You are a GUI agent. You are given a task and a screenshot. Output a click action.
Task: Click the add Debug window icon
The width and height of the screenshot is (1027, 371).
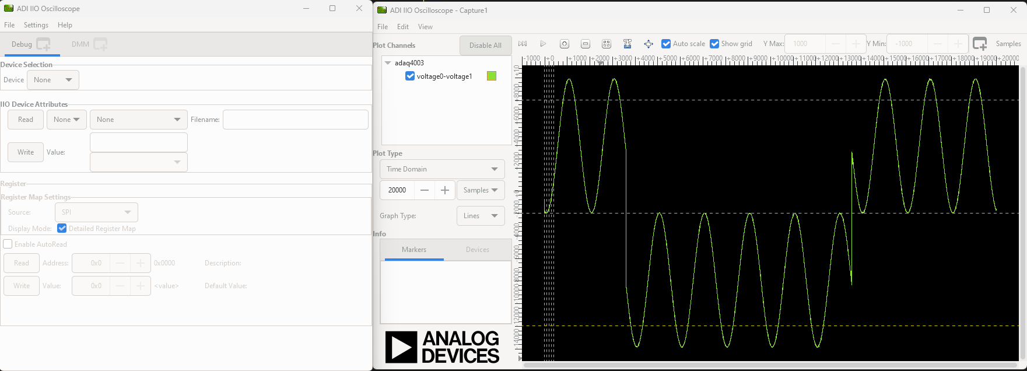44,44
